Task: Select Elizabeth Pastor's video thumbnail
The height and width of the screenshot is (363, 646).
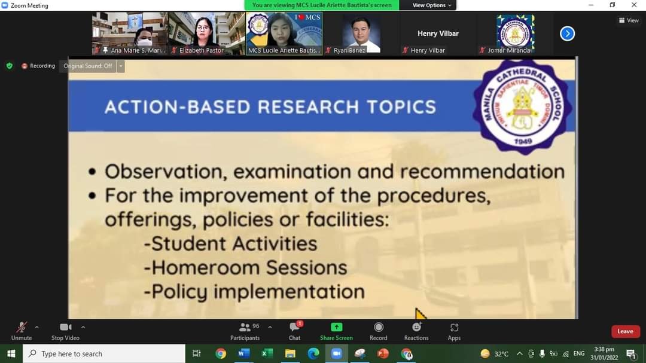Action: click(x=207, y=33)
